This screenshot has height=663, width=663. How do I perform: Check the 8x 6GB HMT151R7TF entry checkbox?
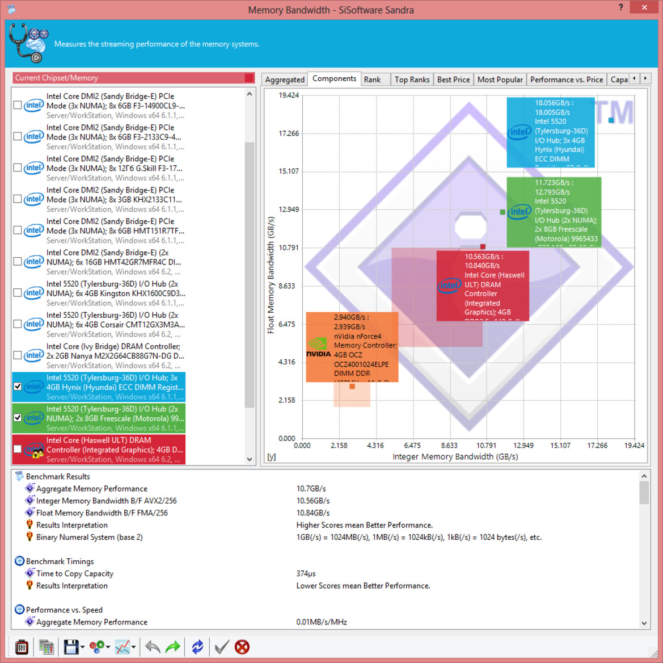[x=18, y=230]
